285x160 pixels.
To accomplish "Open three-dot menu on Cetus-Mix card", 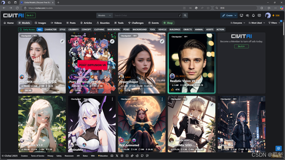I will click(x=262, y=99).
